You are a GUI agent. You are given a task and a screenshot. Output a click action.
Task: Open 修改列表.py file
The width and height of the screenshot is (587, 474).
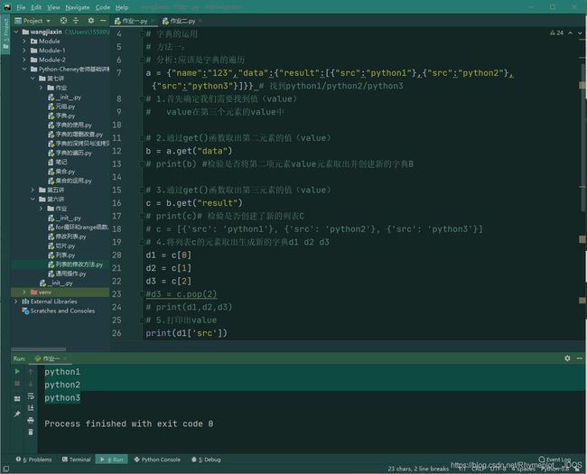(x=68, y=237)
